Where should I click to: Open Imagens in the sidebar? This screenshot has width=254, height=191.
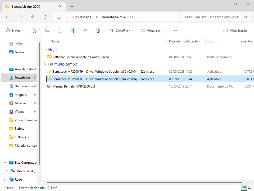[x=18, y=95]
